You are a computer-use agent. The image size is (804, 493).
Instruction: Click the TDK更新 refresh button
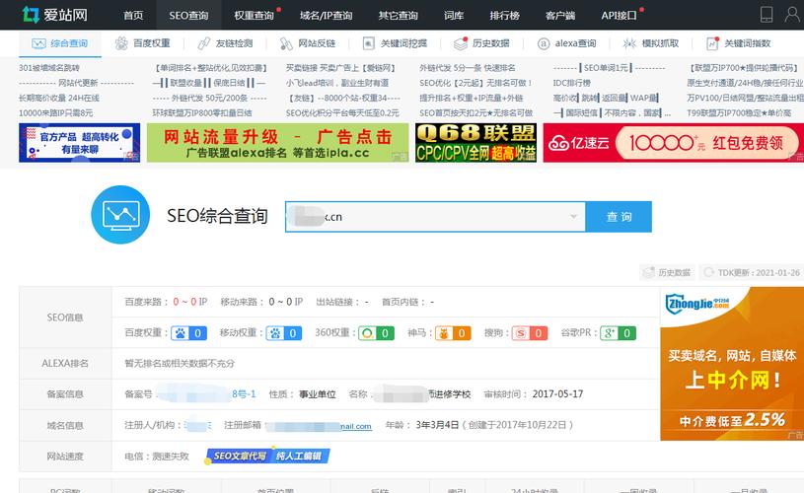pos(751,273)
